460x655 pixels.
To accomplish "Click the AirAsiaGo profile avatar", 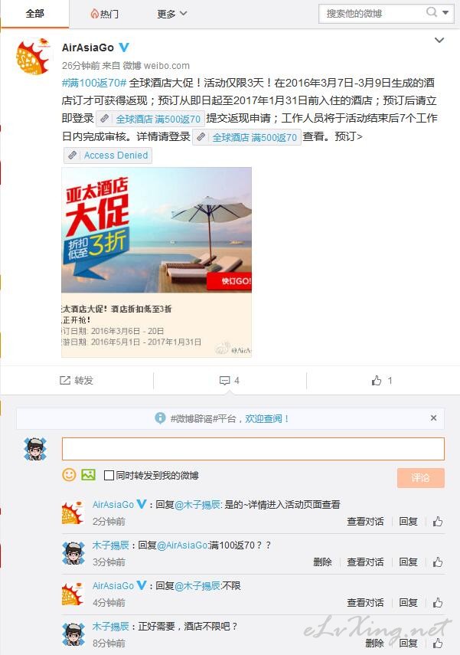I will click(34, 56).
